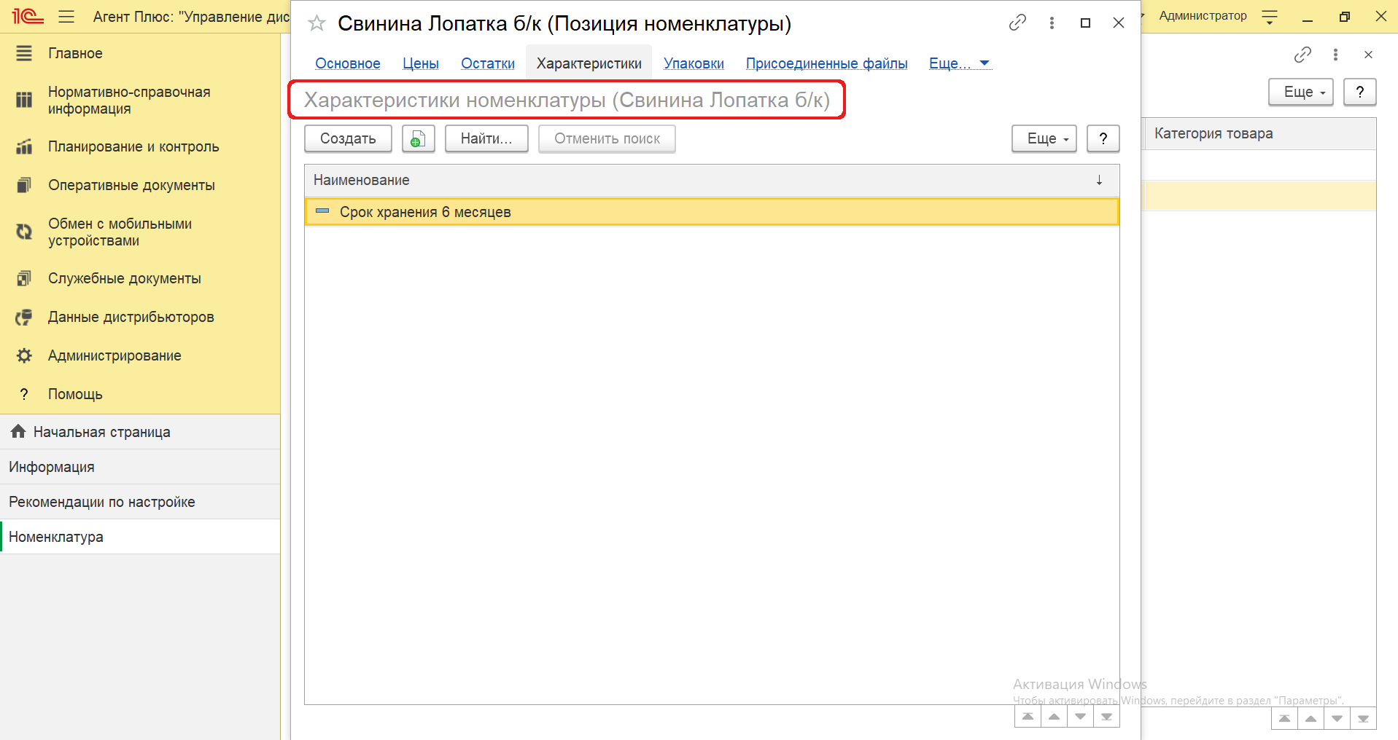Image resolution: width=1398 pixels, height=740 pixels.
Task: Add item to favorites with star icon
Action: 317,24
